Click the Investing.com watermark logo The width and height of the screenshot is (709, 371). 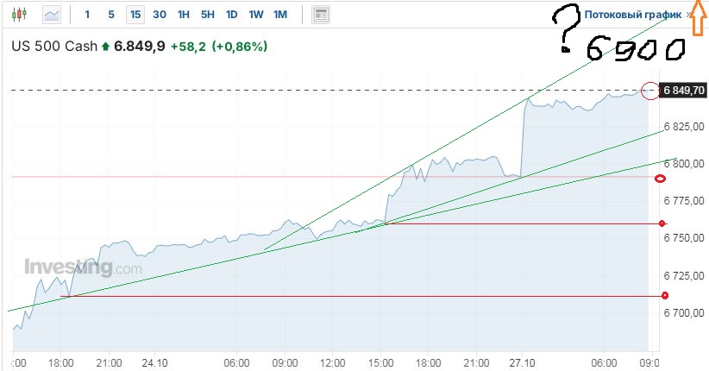83,267
